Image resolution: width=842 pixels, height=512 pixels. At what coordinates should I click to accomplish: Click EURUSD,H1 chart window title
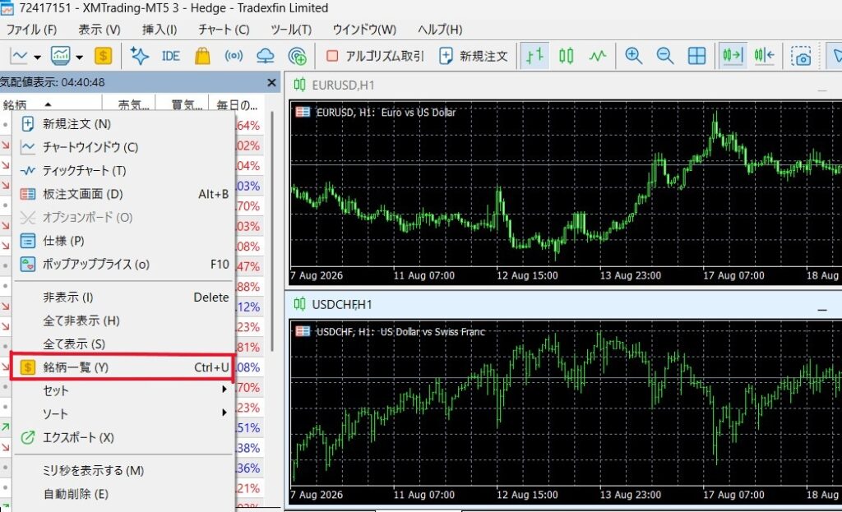[343, 85]
